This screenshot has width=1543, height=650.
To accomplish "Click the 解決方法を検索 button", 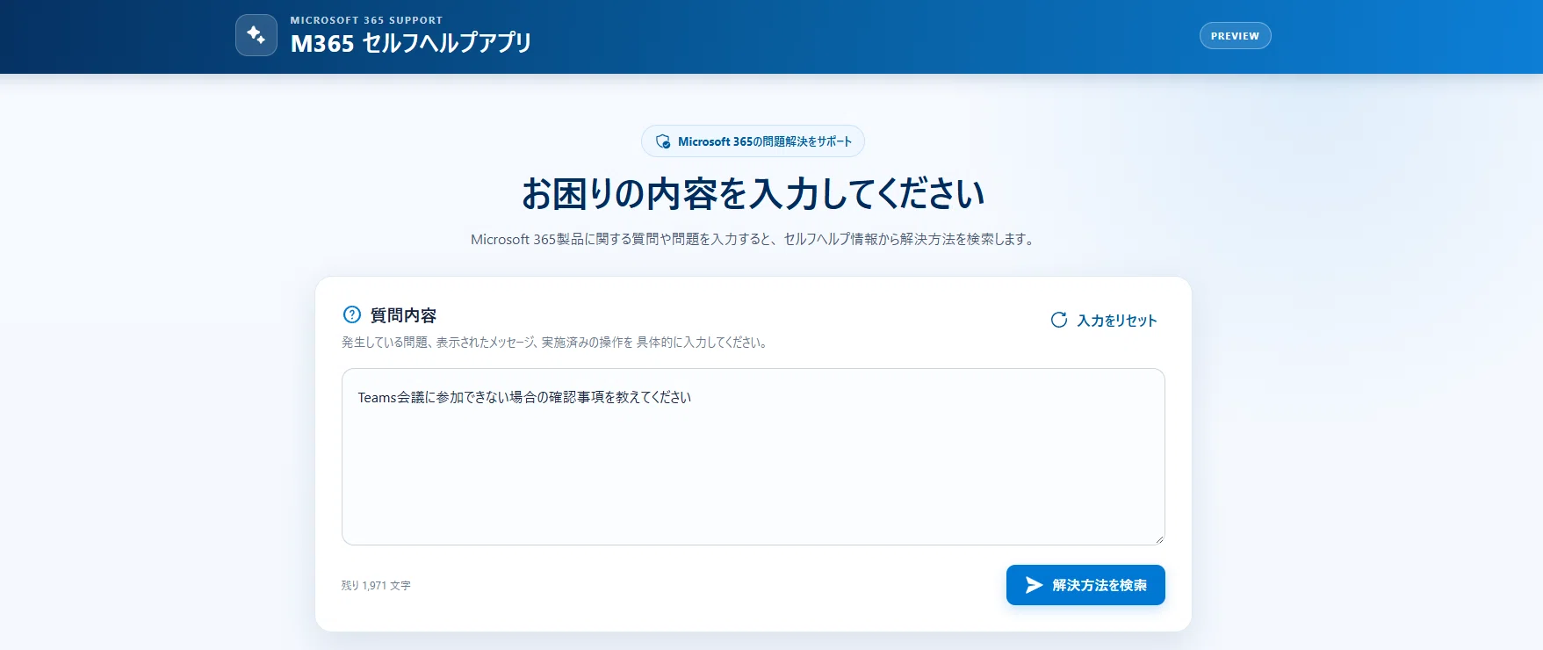I will coord(1085,585).
